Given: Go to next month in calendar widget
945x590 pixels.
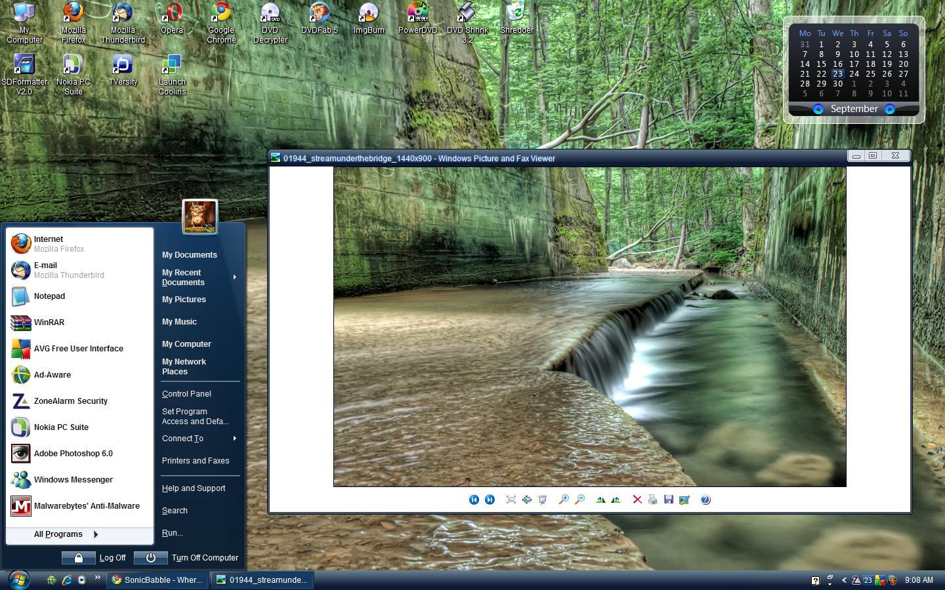Looking at the screenshot, I should 890,109.
